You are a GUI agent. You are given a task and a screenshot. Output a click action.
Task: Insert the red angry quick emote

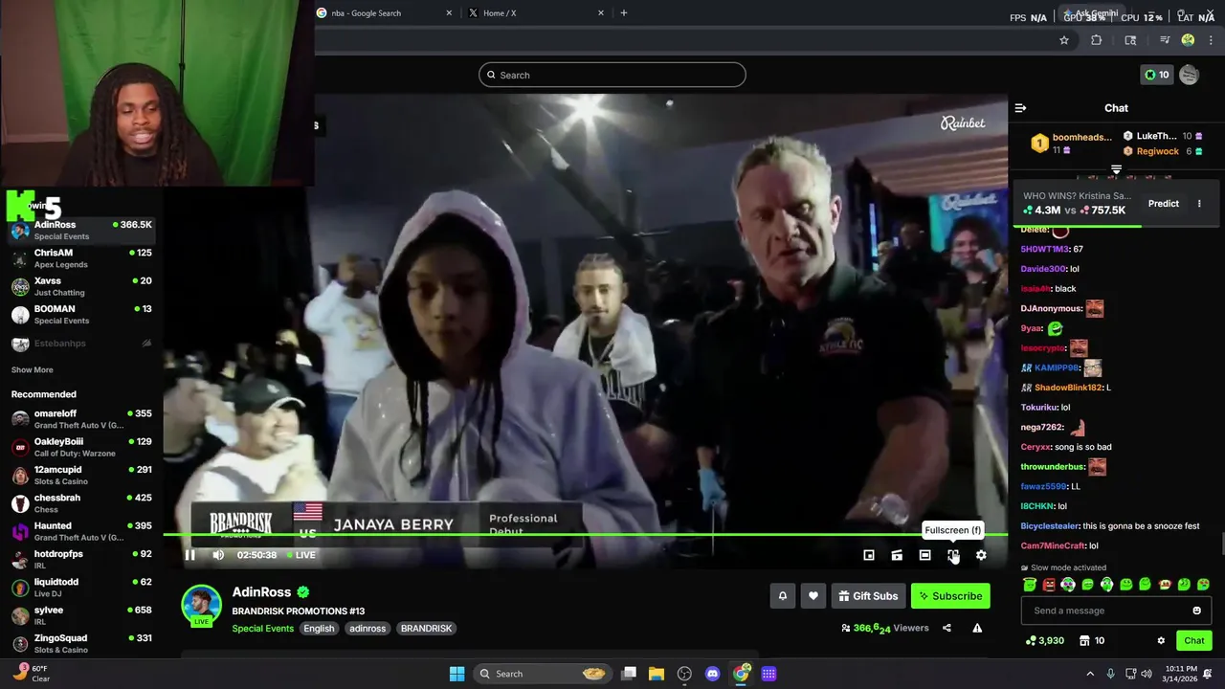click(1049, 585)
